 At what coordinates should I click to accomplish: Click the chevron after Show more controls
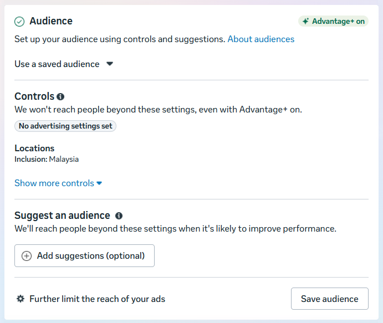(x=99, y=183)
